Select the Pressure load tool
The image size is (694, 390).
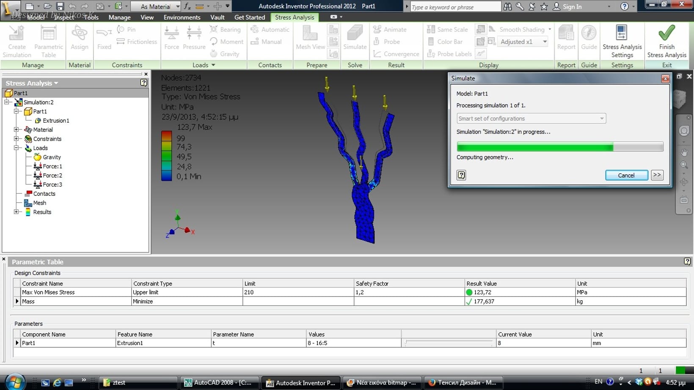pos(194,34)
